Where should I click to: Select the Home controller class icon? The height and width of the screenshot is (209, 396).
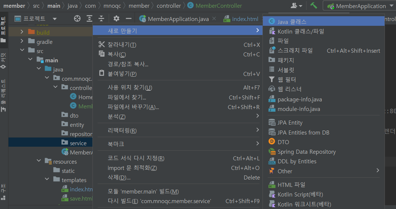point(73,97)
